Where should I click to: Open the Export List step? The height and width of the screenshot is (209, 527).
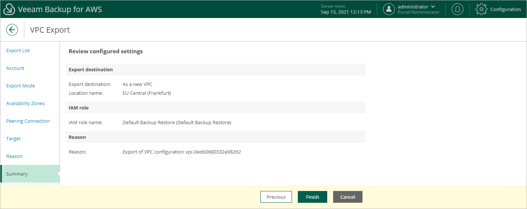tap(18, 51)
